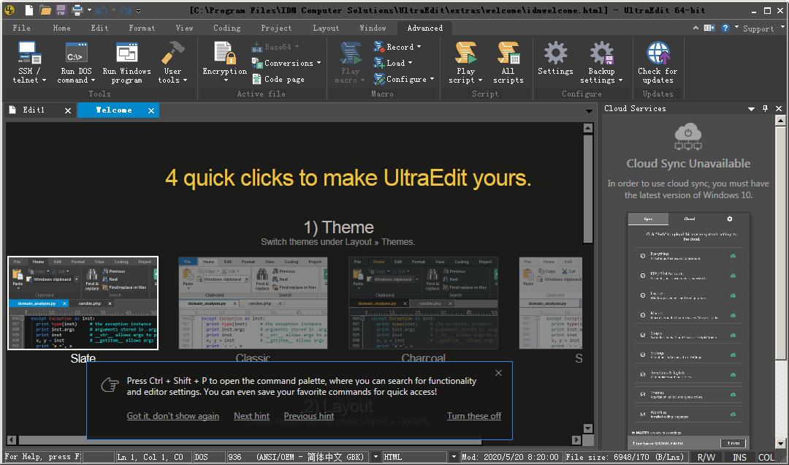Screen dimensions: 789x465
Task: Create a new file from the quick access toolbar
Action: (30, 10)
